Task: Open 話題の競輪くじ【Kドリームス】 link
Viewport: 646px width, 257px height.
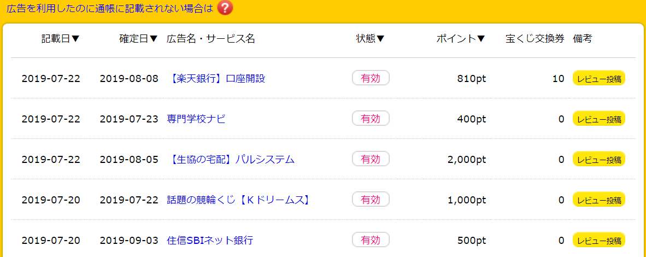Action: 238,200
